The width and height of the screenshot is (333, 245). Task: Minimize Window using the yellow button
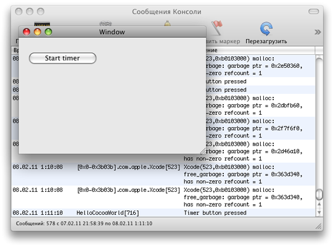coord(38,32)
